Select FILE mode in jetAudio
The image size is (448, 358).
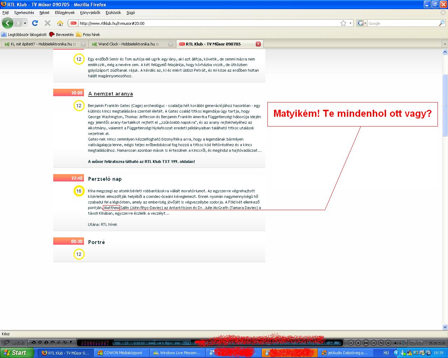click(187, 343)
